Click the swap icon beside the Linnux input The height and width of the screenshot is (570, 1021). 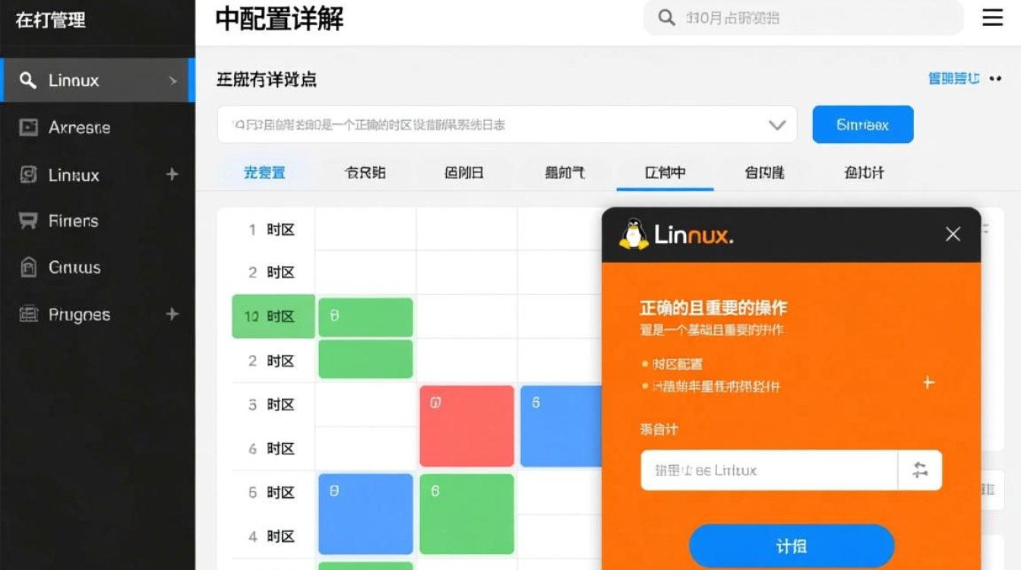(921, 470)
